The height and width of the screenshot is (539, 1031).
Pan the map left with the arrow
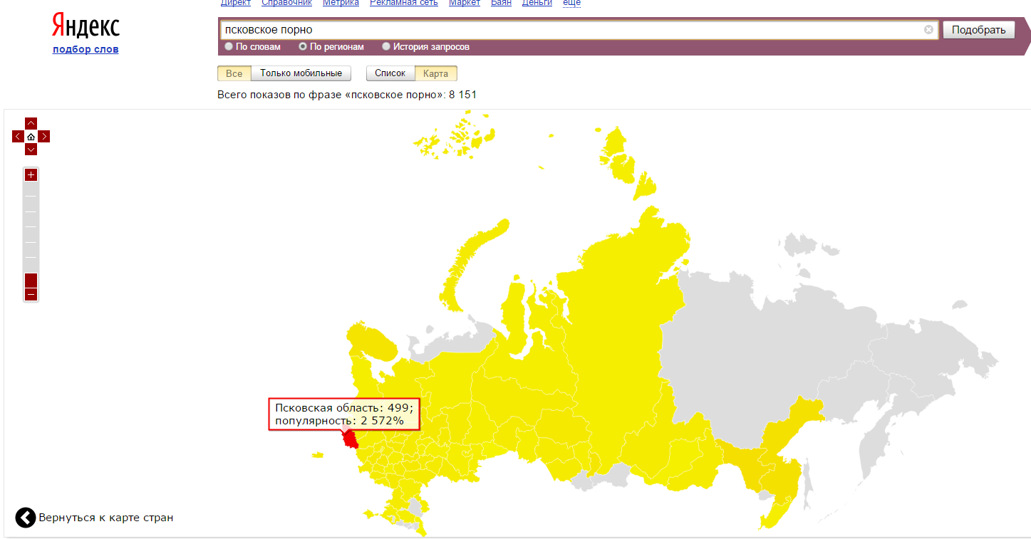click(18, 136)
